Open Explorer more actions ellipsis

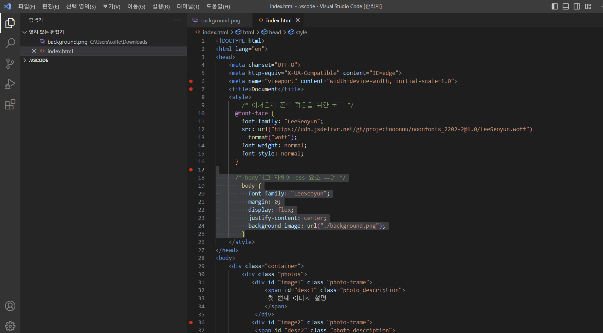click(177, 20)
